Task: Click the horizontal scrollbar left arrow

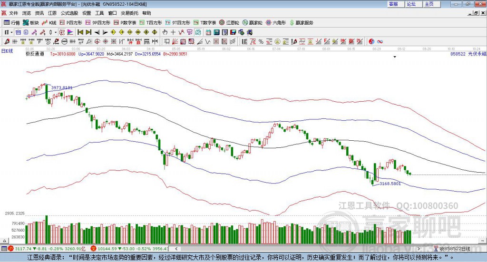Action: 176,249
